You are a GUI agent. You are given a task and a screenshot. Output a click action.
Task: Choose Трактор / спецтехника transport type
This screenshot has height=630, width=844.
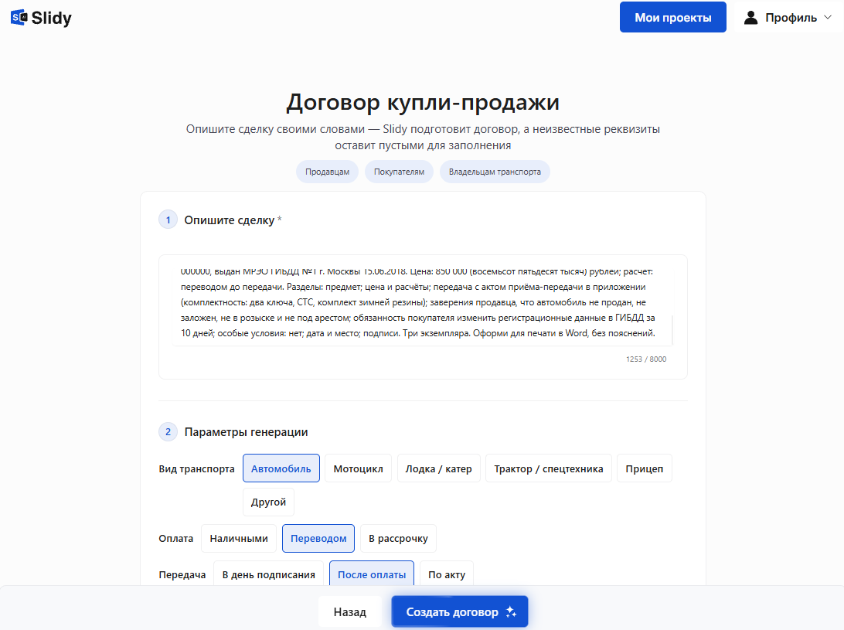(549, 468)
